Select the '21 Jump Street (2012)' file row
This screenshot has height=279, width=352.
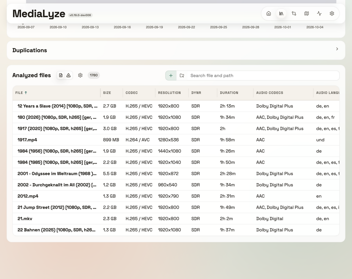tap(176, 207)
